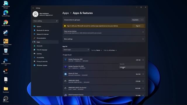
Task: Open Windows Update settings
Action: [x=46, y=65]
